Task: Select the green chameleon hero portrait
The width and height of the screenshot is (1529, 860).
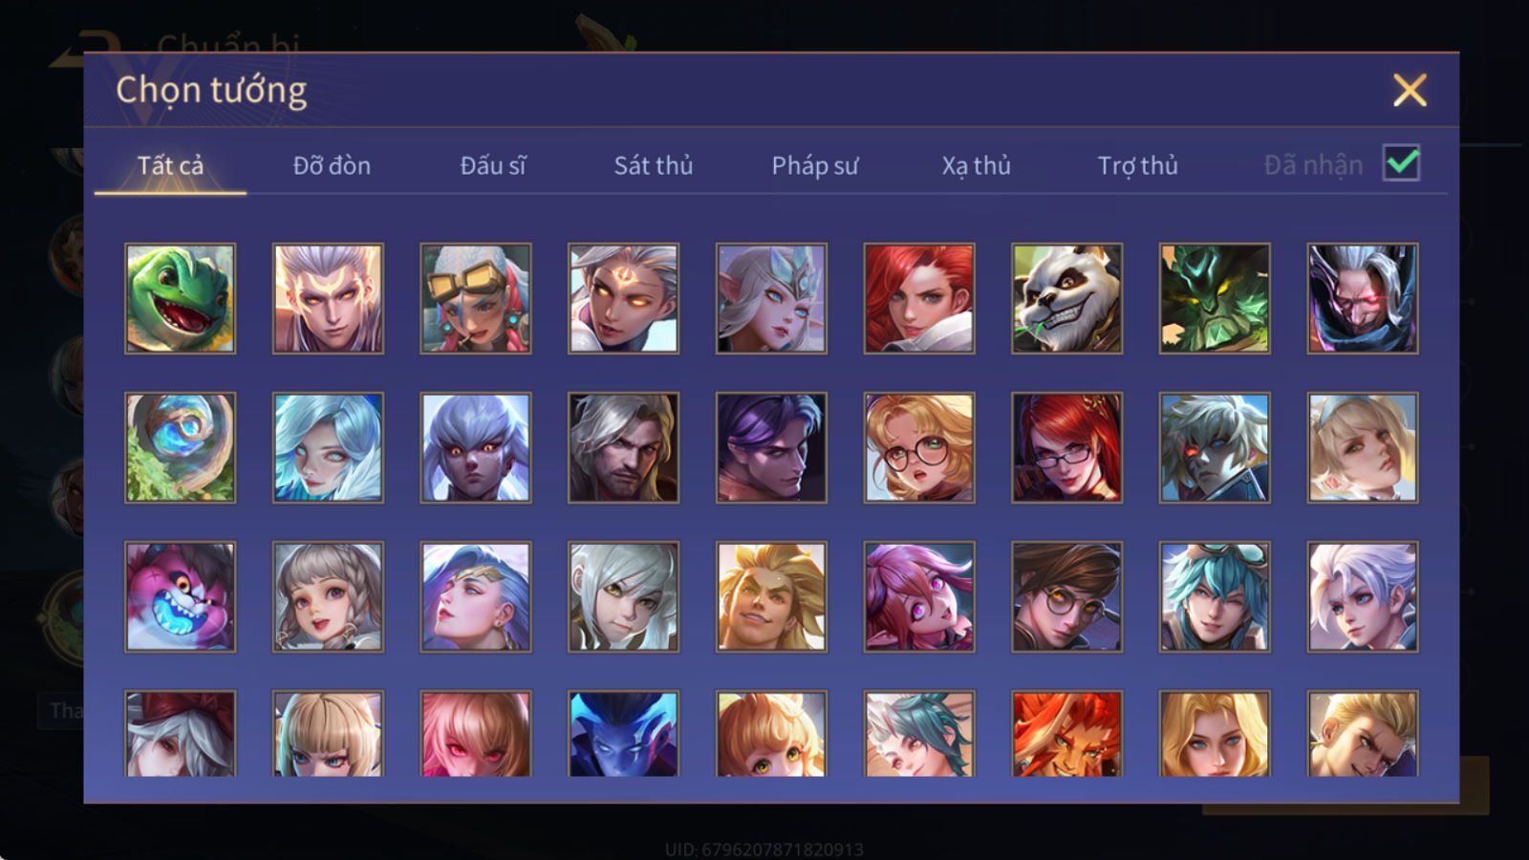Action: coord(180,298)
